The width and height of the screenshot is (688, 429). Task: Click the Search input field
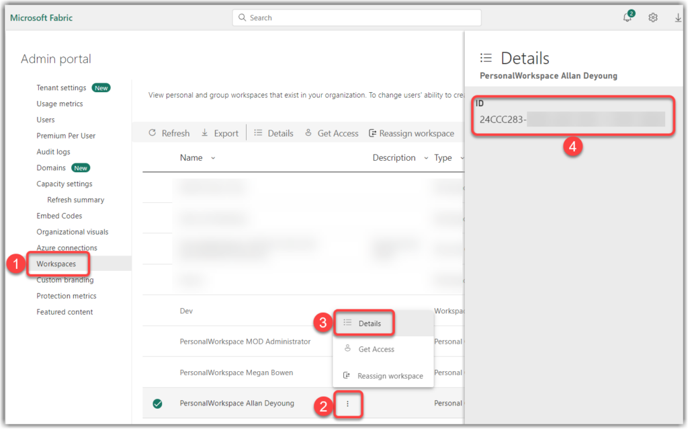click(356, 17)
